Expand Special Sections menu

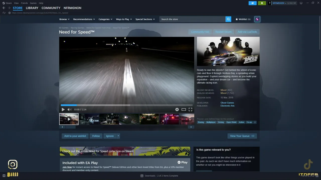click(145, 19)
